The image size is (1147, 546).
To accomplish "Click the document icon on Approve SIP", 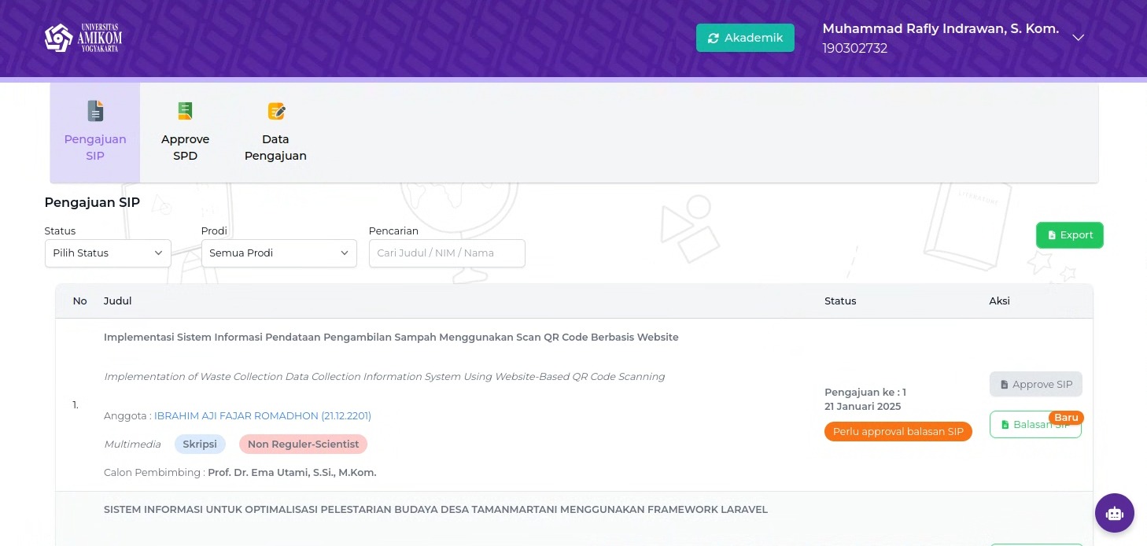I will [1004, 385].
